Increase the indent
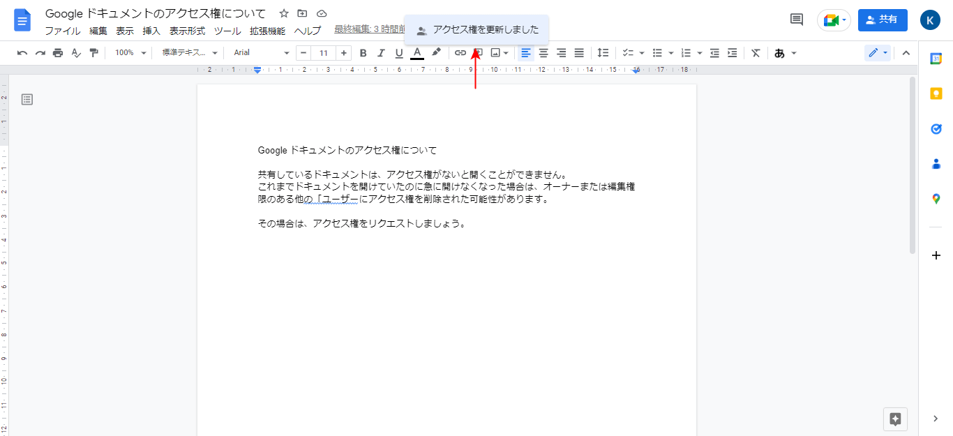This screenshot has width=953, height=436. click(x=732, y=52)
